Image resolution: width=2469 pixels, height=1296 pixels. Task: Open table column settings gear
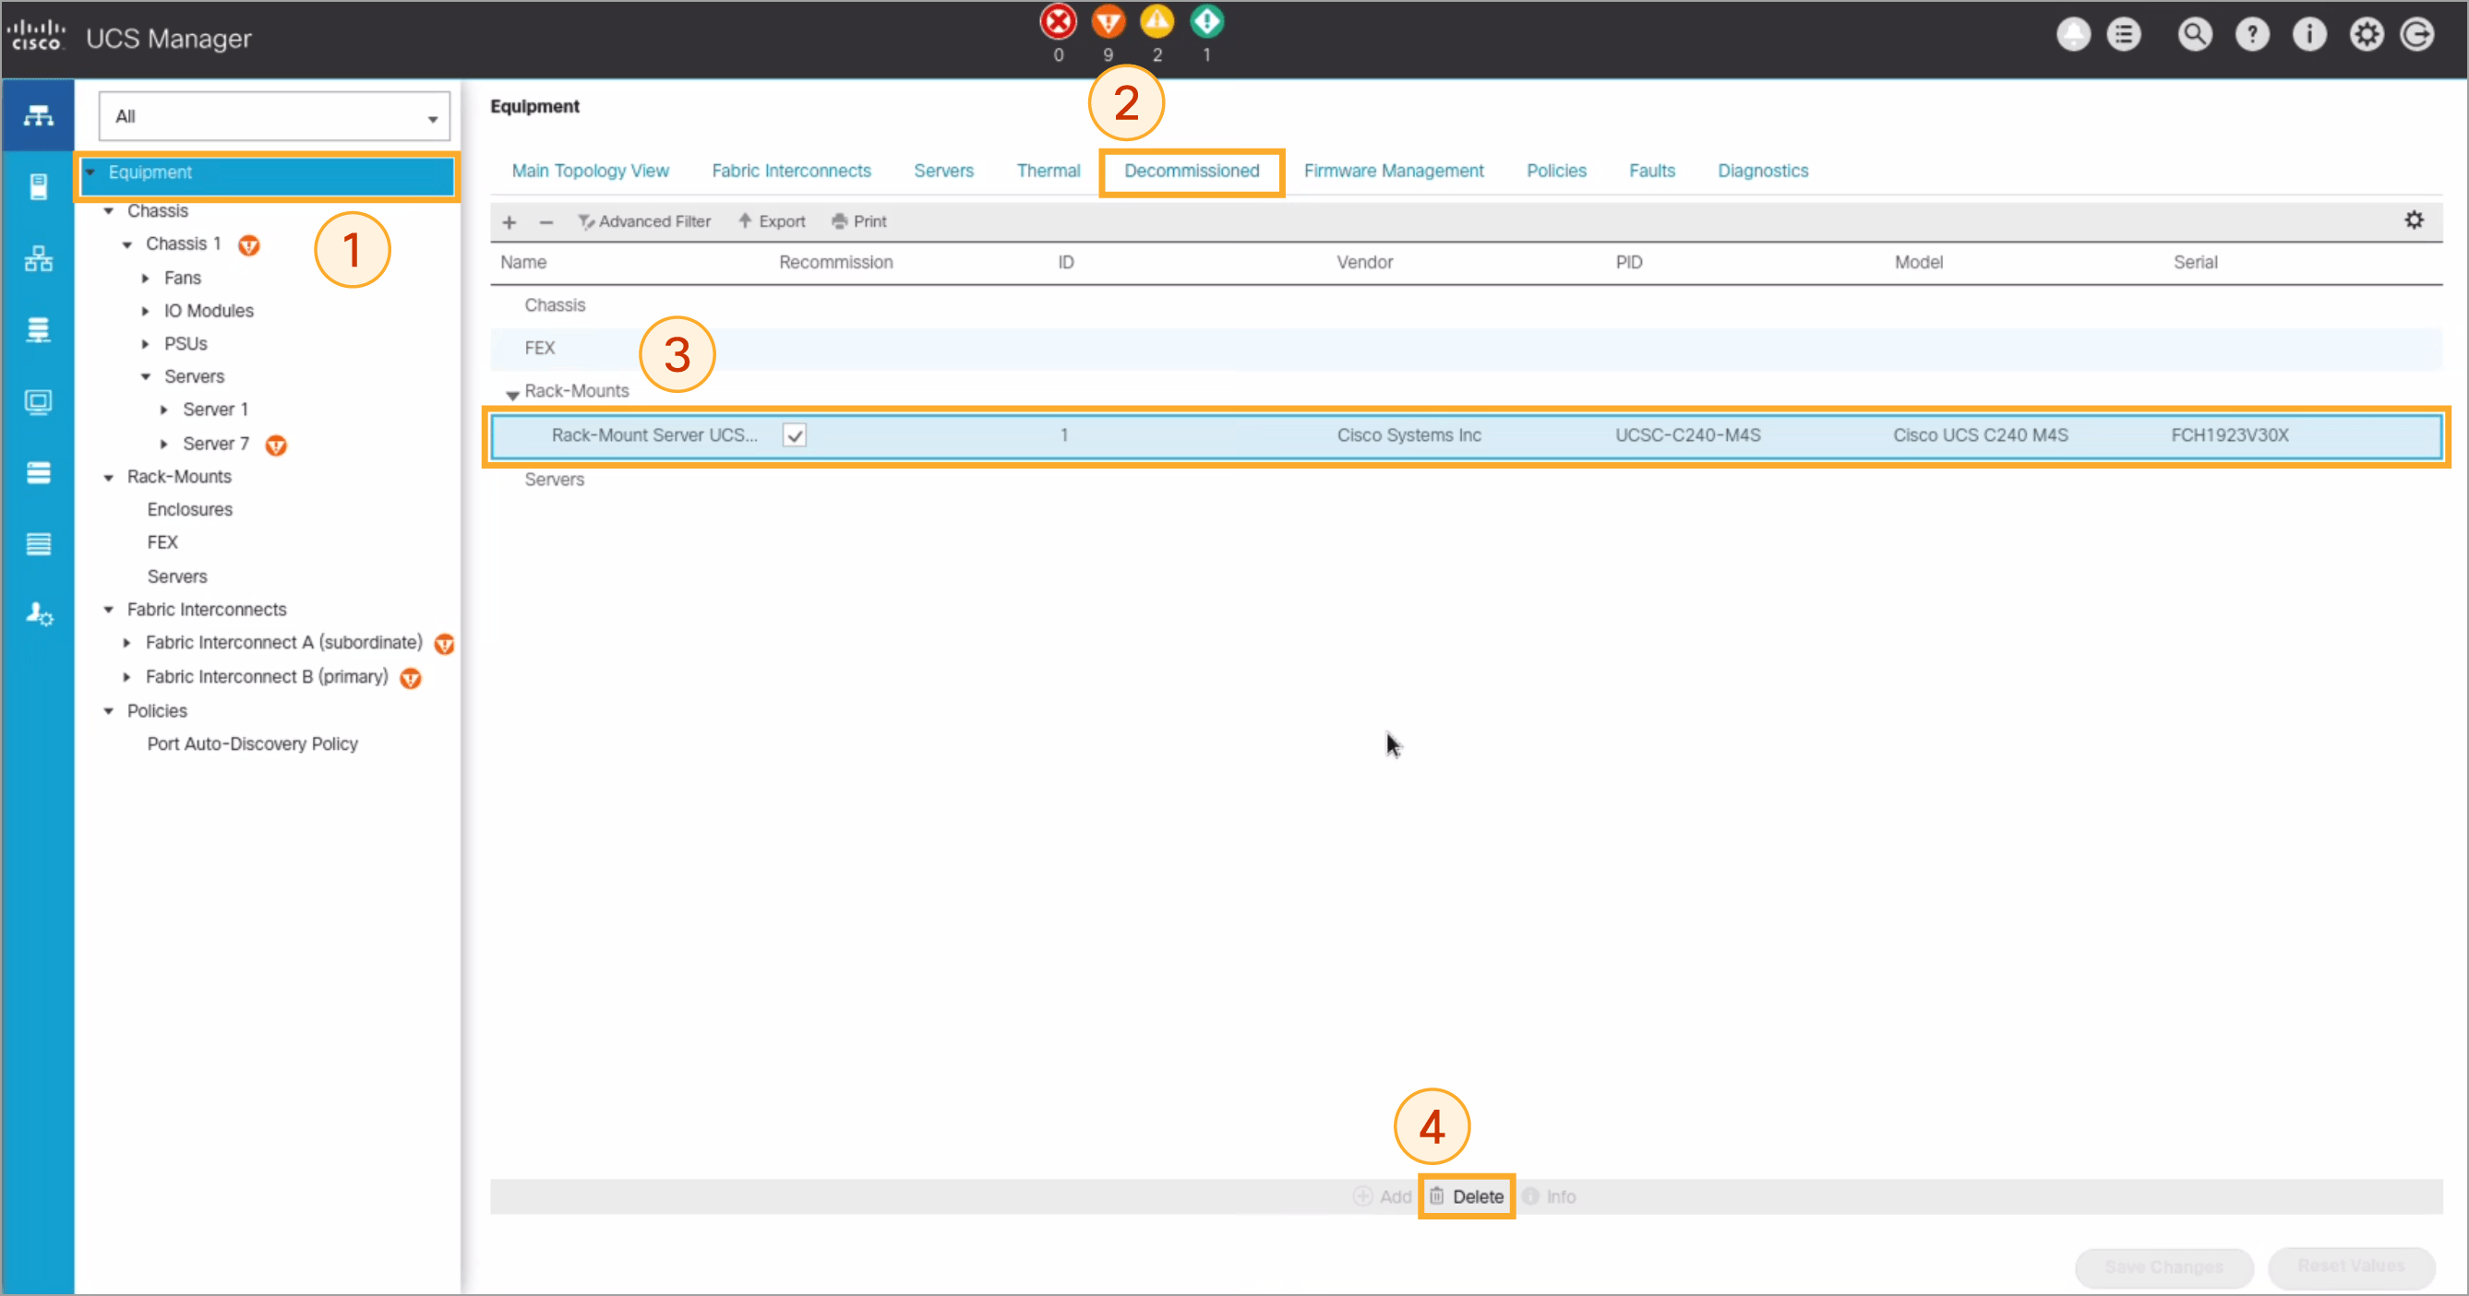(x=2414, y=220)
